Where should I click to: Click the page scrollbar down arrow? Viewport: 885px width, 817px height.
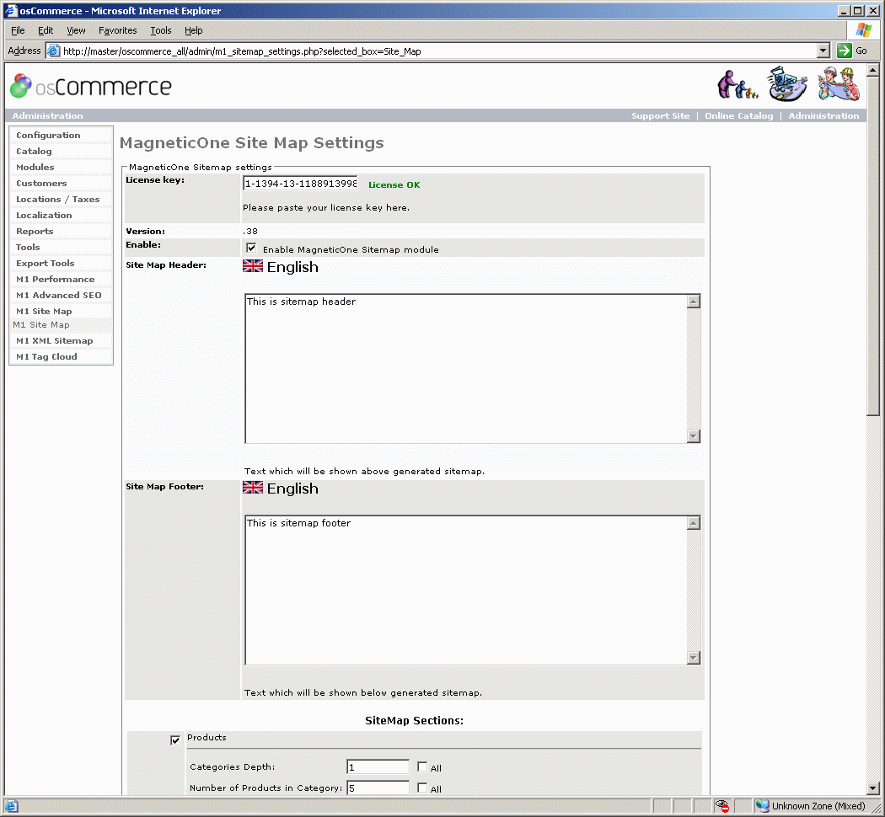872,788
